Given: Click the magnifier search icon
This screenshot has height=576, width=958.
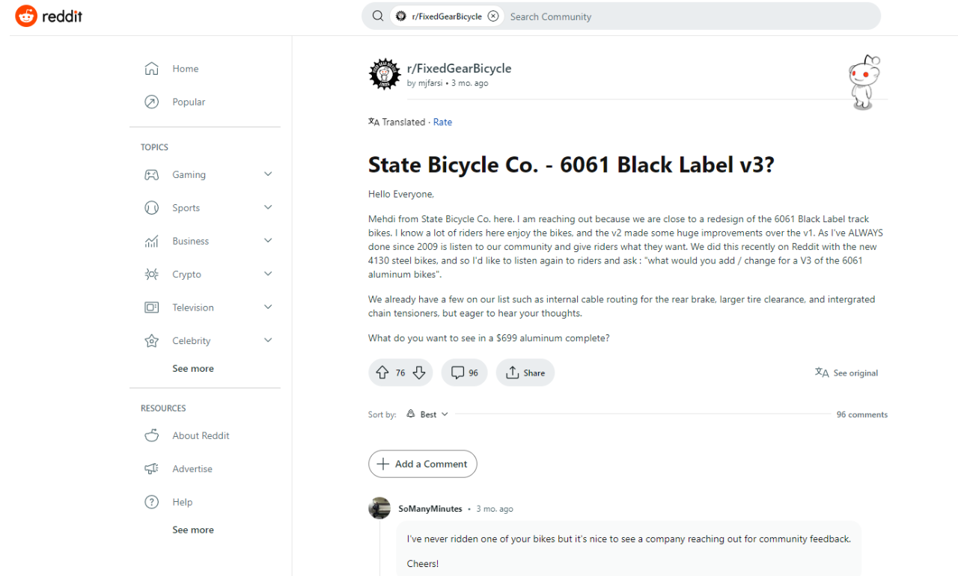Looking at the screenshot, I should [x=378, y=16].
